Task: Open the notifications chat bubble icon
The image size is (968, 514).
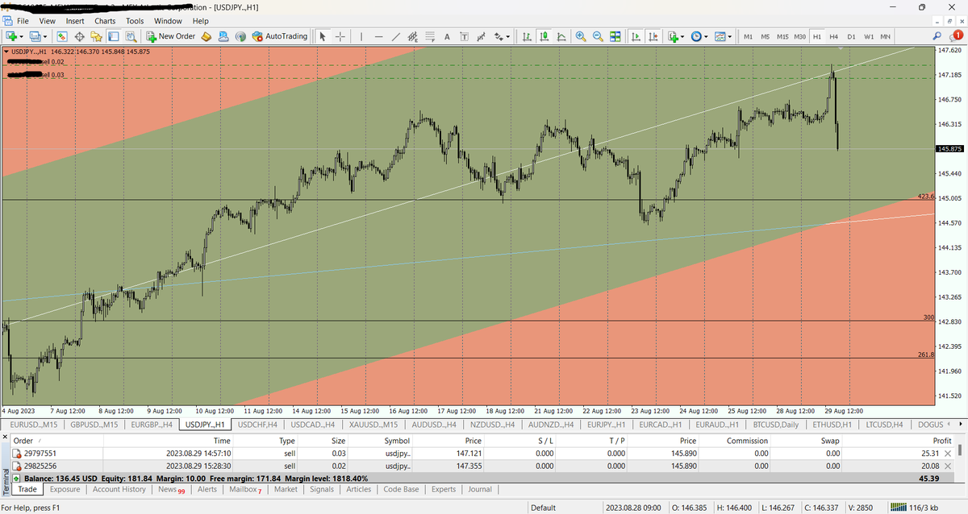Action: [x=956, y=36]
